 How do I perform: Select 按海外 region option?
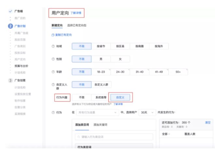click(x=159, y=46)
